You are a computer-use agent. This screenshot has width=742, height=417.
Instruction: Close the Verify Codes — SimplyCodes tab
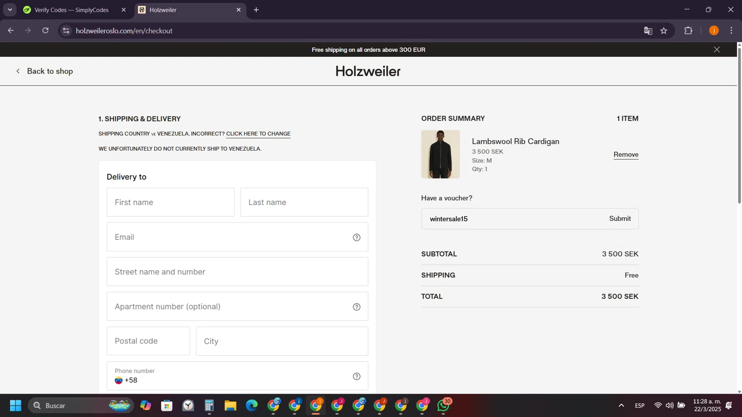coord(124,10)
